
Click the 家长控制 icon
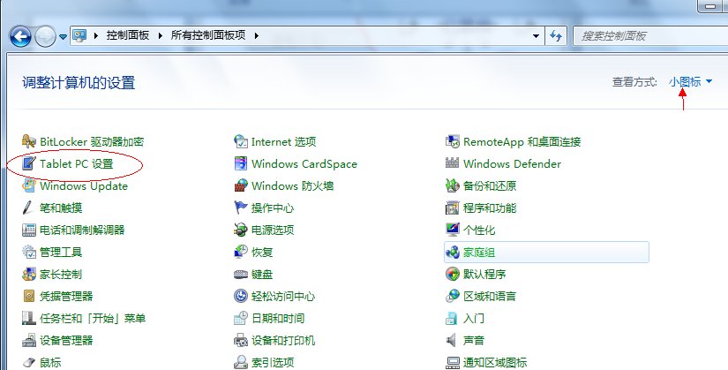click(29, 274)
